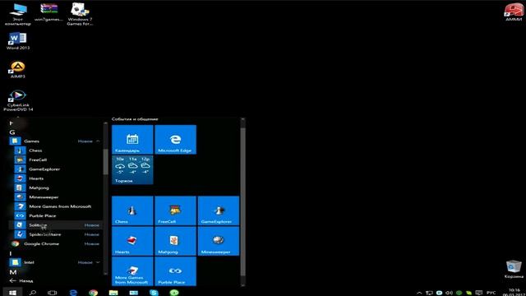Click the GameExplorer tile
The image size is (526, 296).
pos(219,210)
